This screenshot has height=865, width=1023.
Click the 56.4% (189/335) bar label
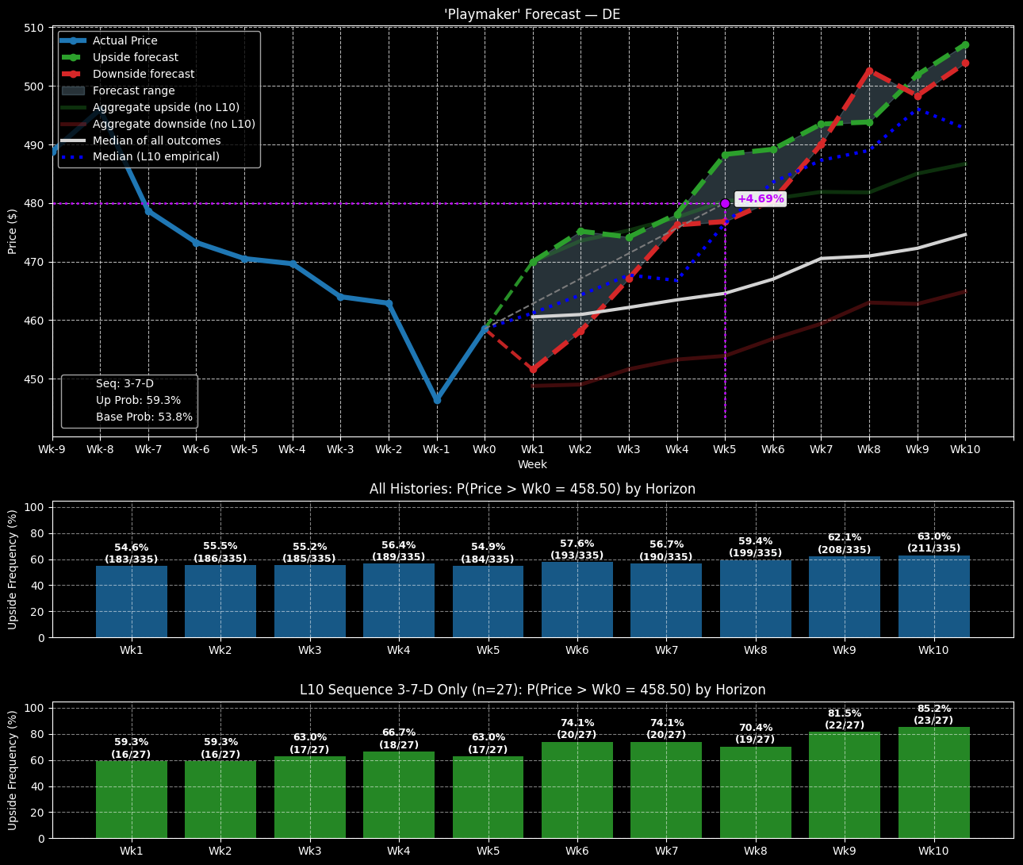[399, 551]
